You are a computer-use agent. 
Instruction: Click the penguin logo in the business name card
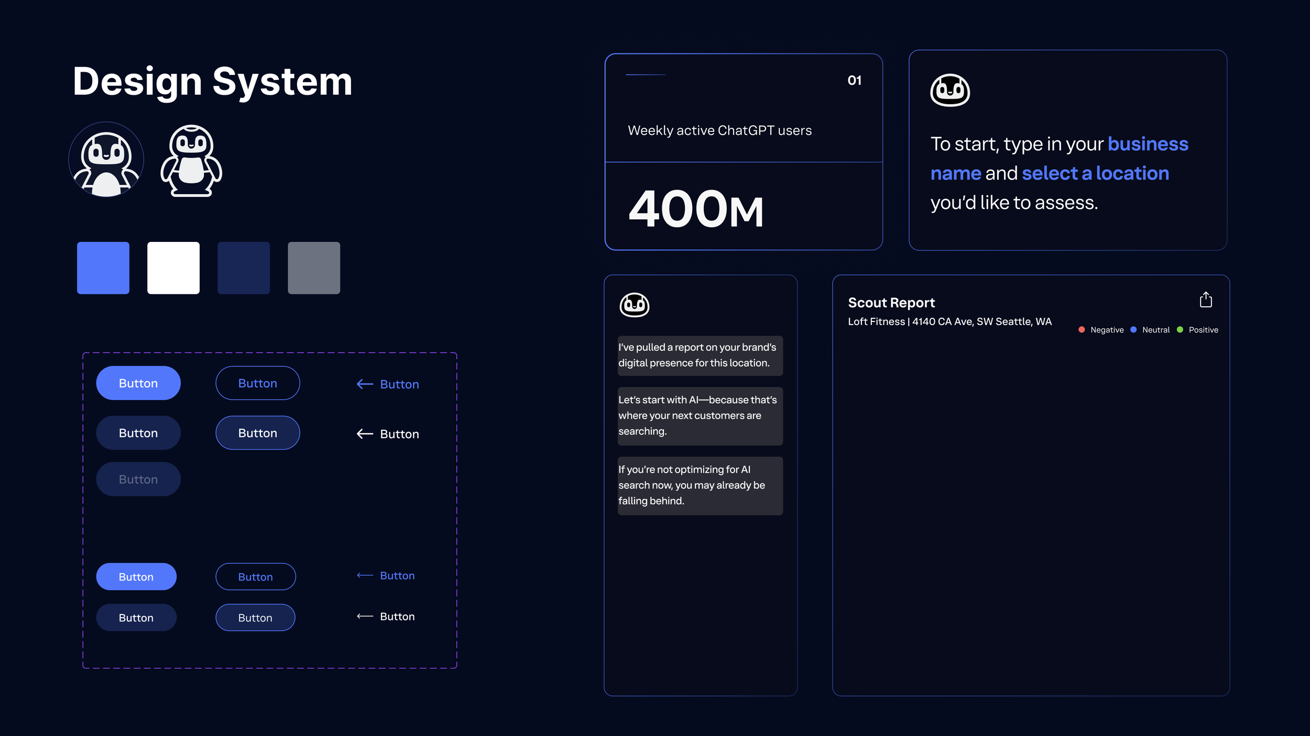point(950,90)
